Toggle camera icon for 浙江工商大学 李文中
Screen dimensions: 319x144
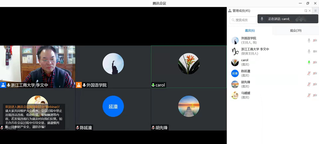[x=315, y=52]
